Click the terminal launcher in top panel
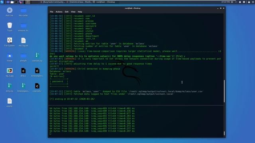This screenshot has height=143, width=255. pyautogui.click(x=16, y=2)
